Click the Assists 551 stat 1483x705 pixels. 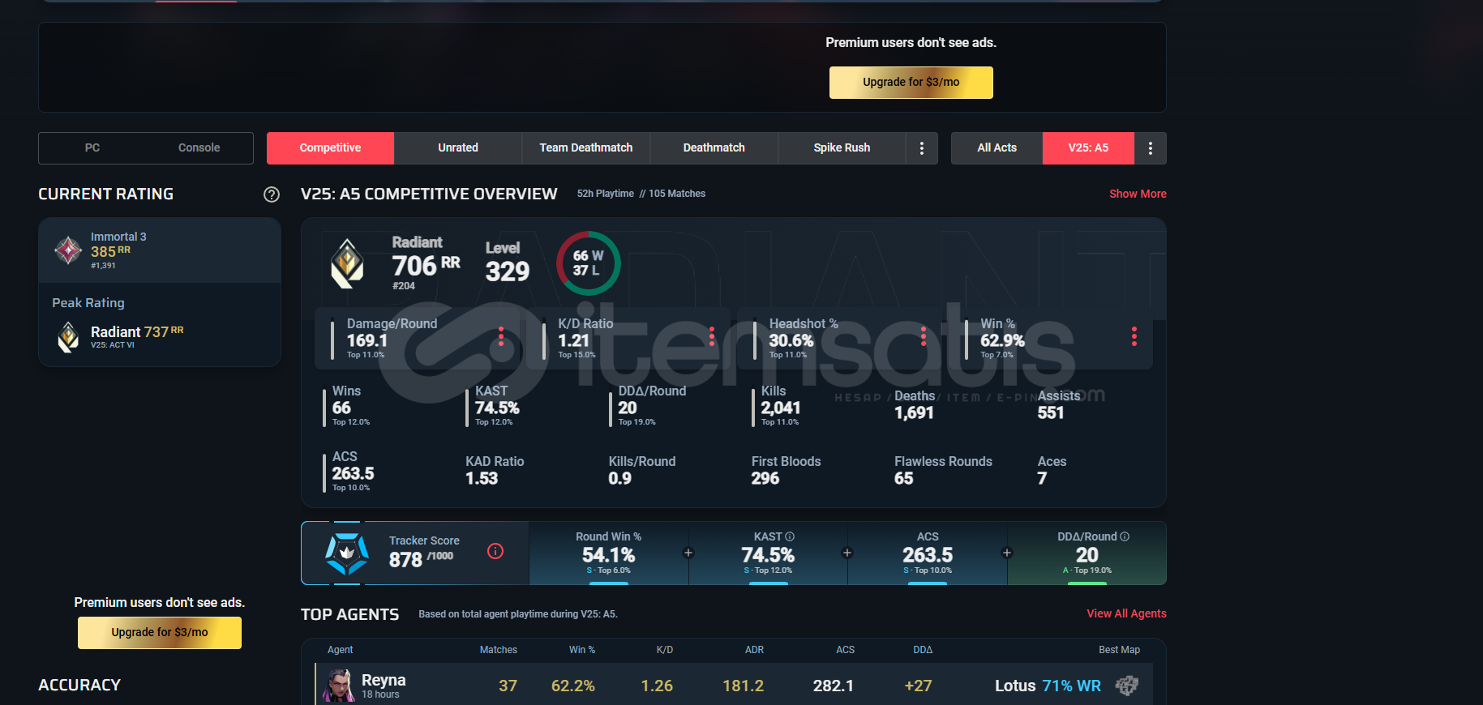click(x=1058, y=404)
